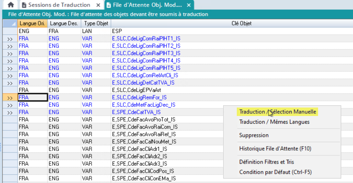Click the >> marker beside E,SPE,CdeCatTVA_IS

pos(10,112)
